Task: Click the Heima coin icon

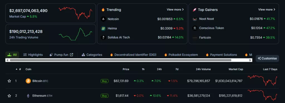Action: point(103,29)
